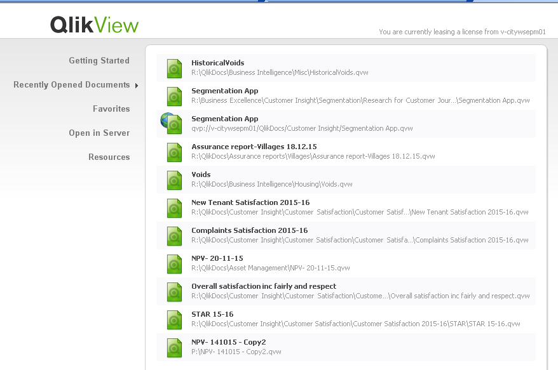Open the Resources section
558x370 pixels.
coord(109,157)
